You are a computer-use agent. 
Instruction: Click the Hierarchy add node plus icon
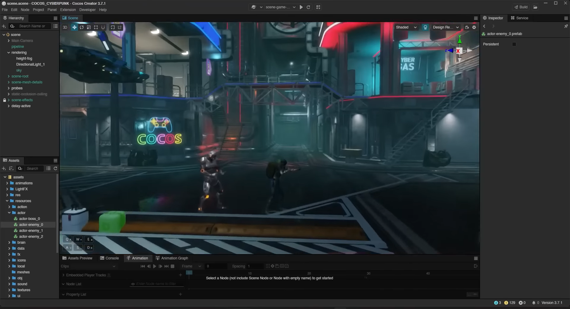coord(4,26)
